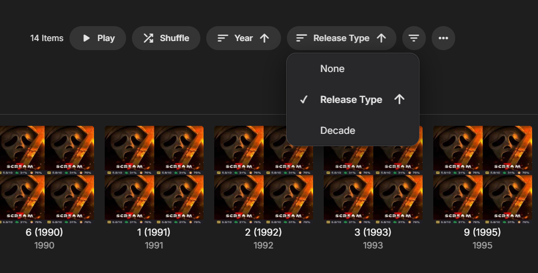Image resolution: width=538 pixels, height=273 pixels.
Task: Click the Play triangle icon
Action: 87,38
